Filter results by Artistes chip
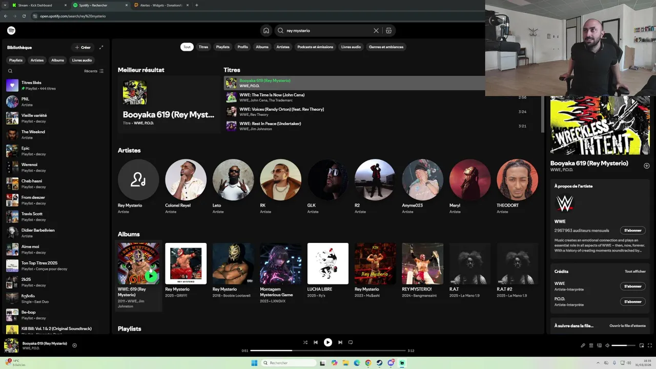656x369 pixels. tap(283, 47)
